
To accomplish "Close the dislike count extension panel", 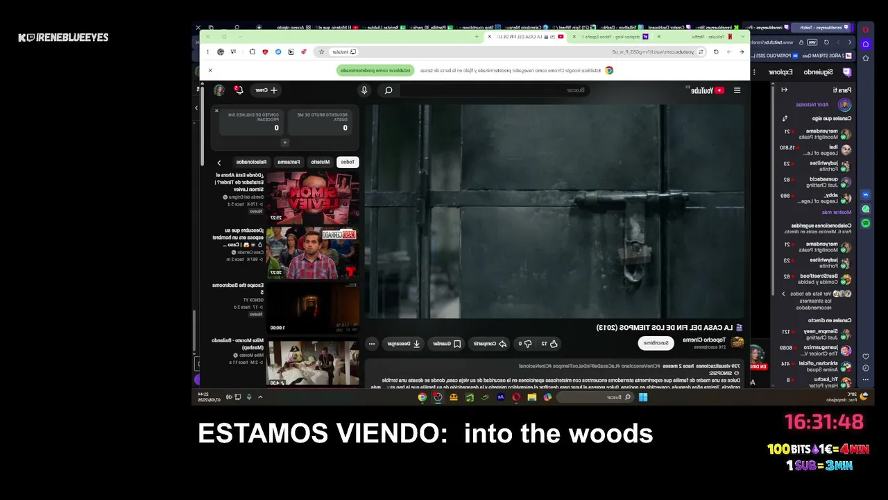I will 216,110.
